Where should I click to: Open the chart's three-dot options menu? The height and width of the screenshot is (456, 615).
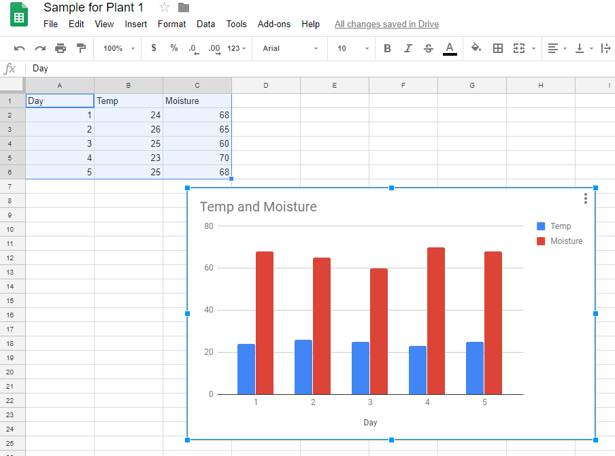pyautogui.click(x=586, y=198)
